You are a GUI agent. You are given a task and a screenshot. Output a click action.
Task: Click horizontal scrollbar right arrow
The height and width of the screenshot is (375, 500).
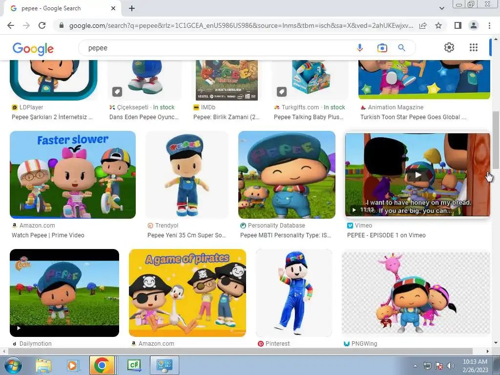pos(488,351)
